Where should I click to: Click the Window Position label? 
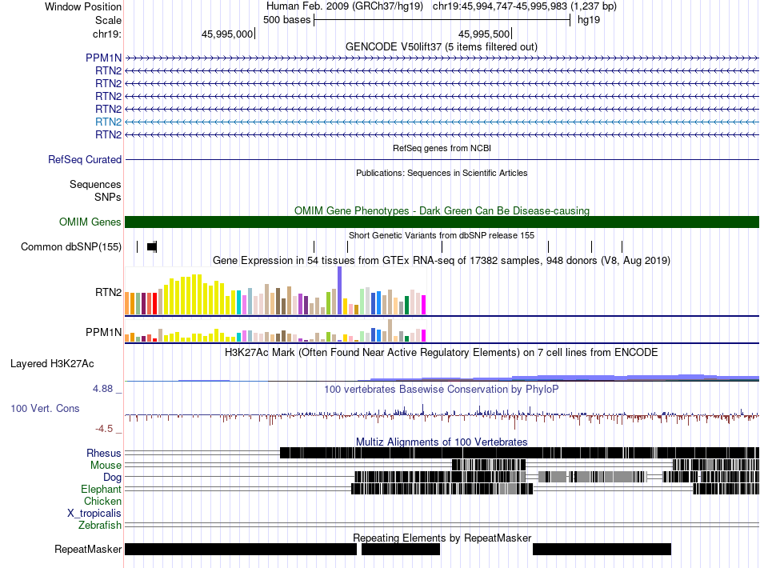point(83,6)
